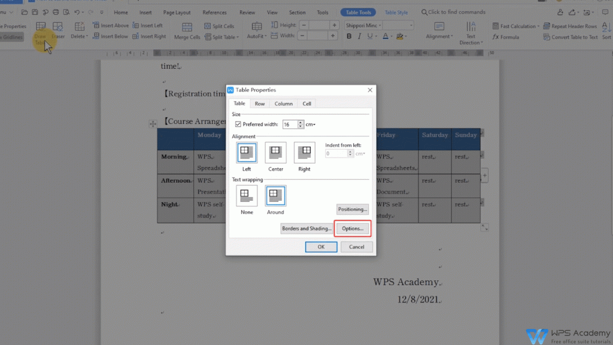This screenshot has width=613, height=345.
Task: Select the Draw Table tool
Action: [x=40, y=32]
